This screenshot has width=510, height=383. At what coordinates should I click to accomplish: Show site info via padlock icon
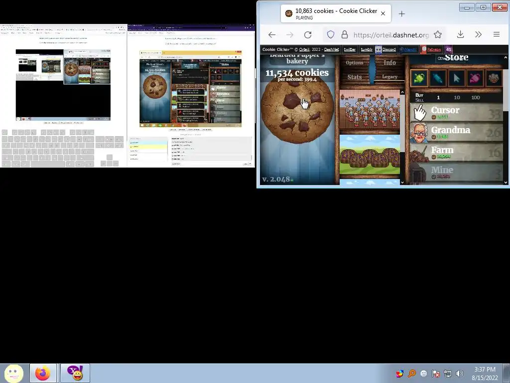click(x=345, y=34)
